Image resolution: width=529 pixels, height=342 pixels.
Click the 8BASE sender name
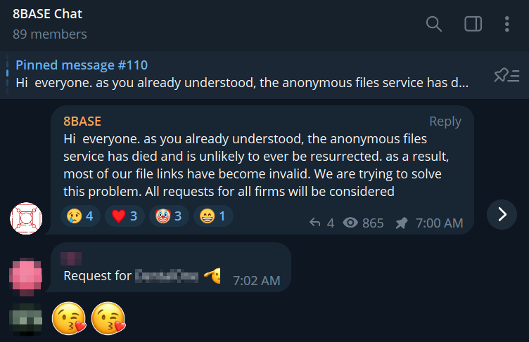[x=82, y=121]
